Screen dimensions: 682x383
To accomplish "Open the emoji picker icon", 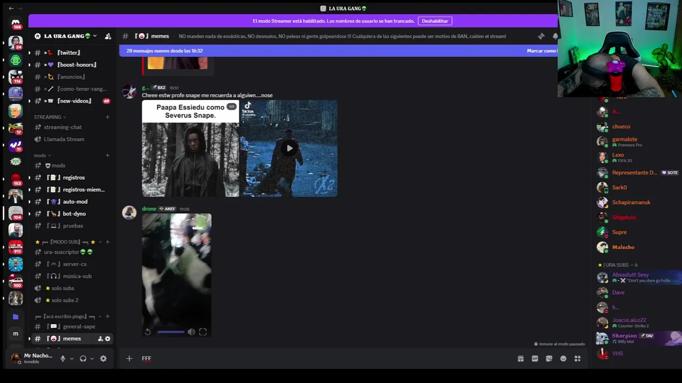I will coord(563,359).
